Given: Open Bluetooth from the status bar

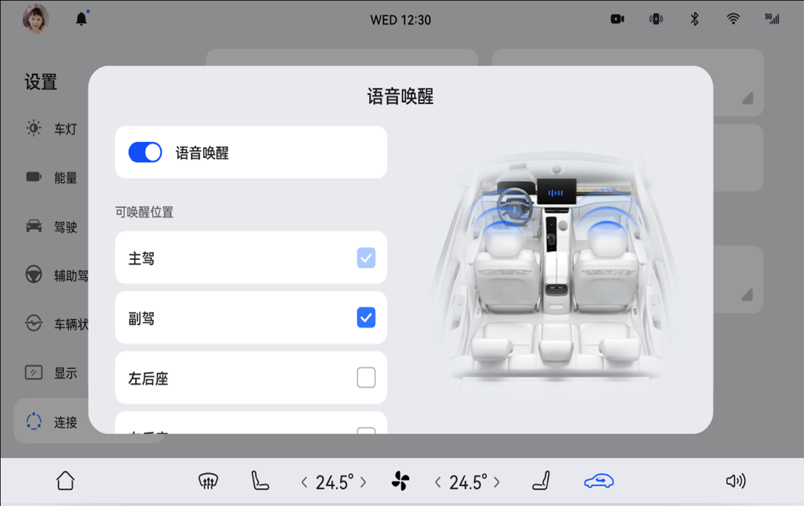Looking at the screenshot, I should [x=694, y=19].
